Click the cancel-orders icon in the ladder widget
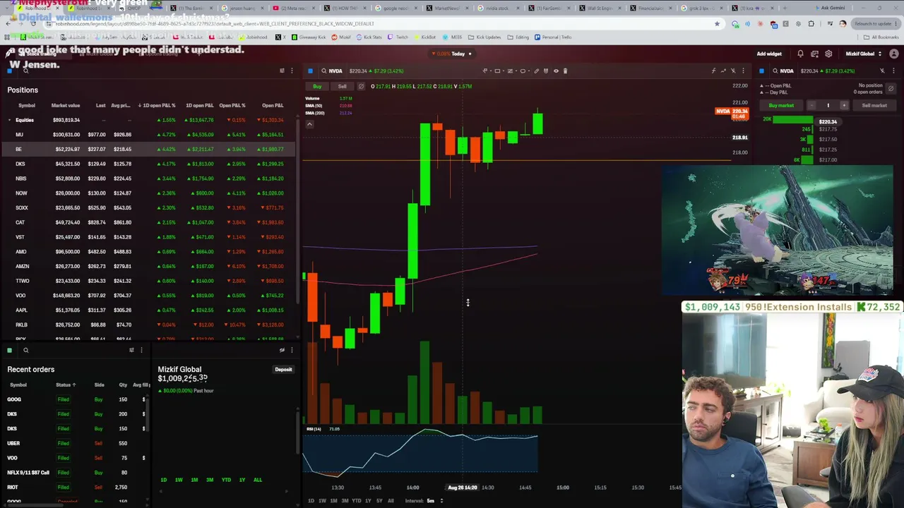Image resolution: width=904 pixels, height=508 pixels. [x=891, y=89]
